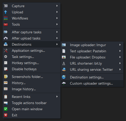This screenshot has height=121, width=126.
Task: Click the cloud icon for After upload tasks
Action: pos(6,38)
